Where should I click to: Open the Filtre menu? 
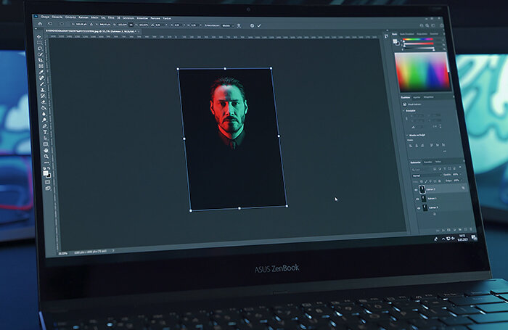pos(111,18)
